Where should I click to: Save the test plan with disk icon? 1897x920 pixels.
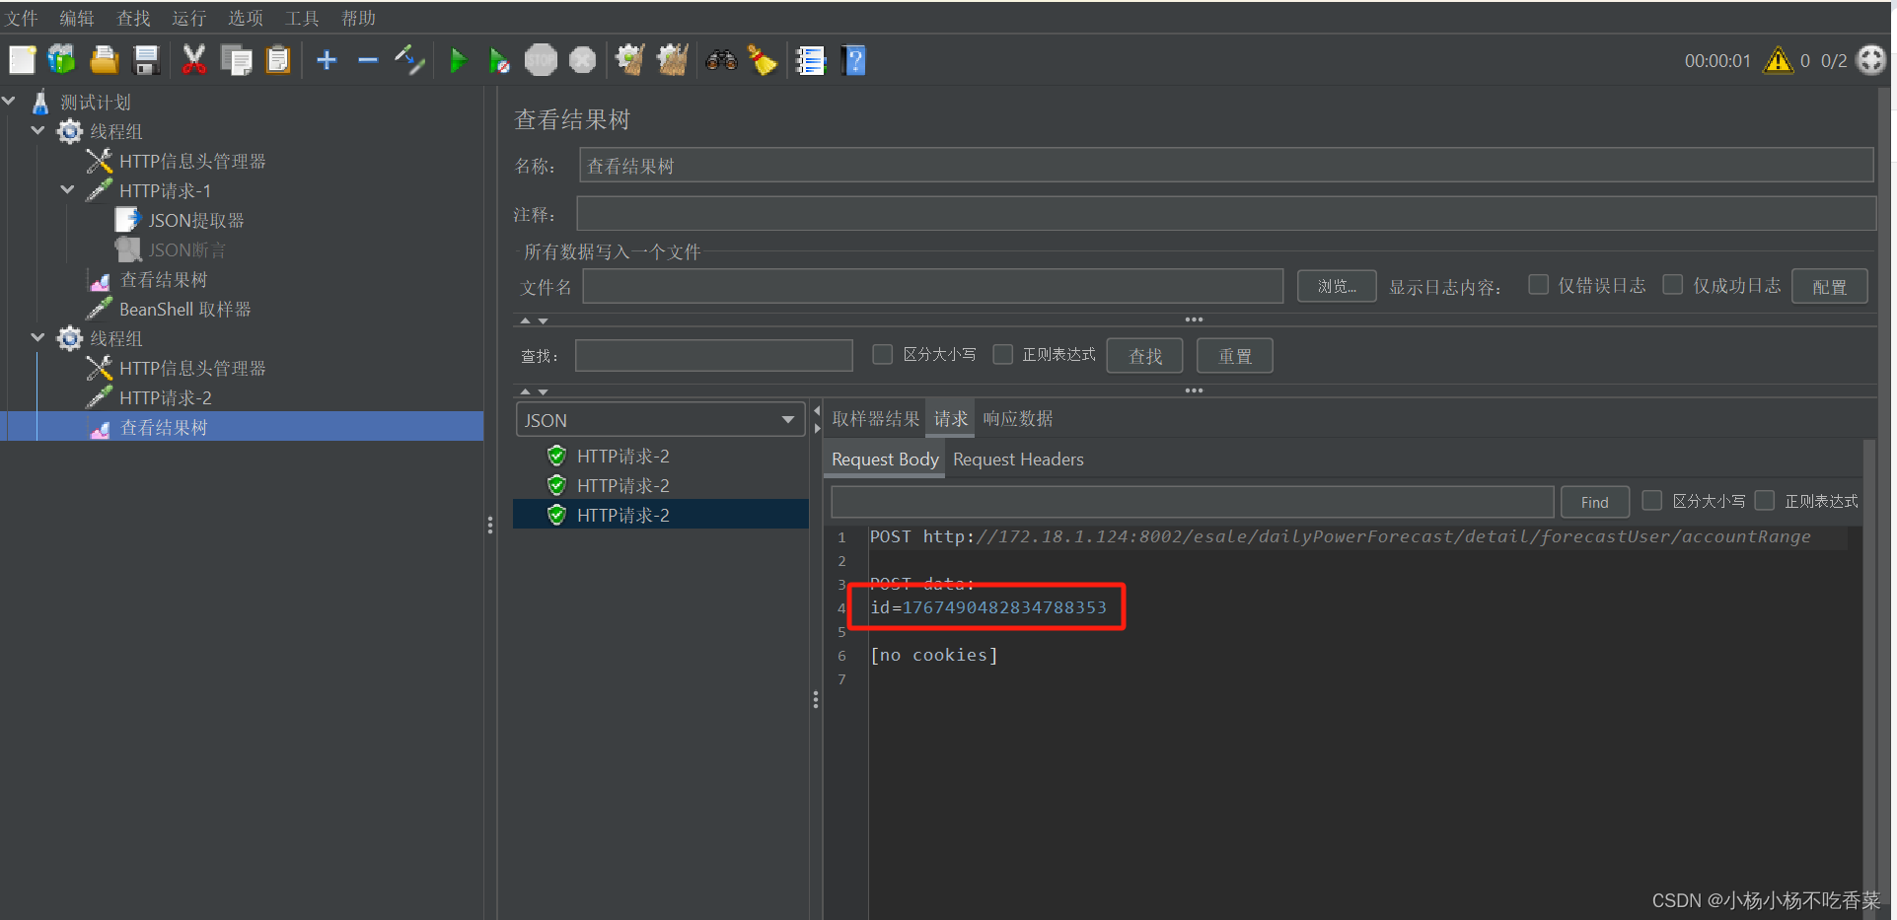[147, 60]
